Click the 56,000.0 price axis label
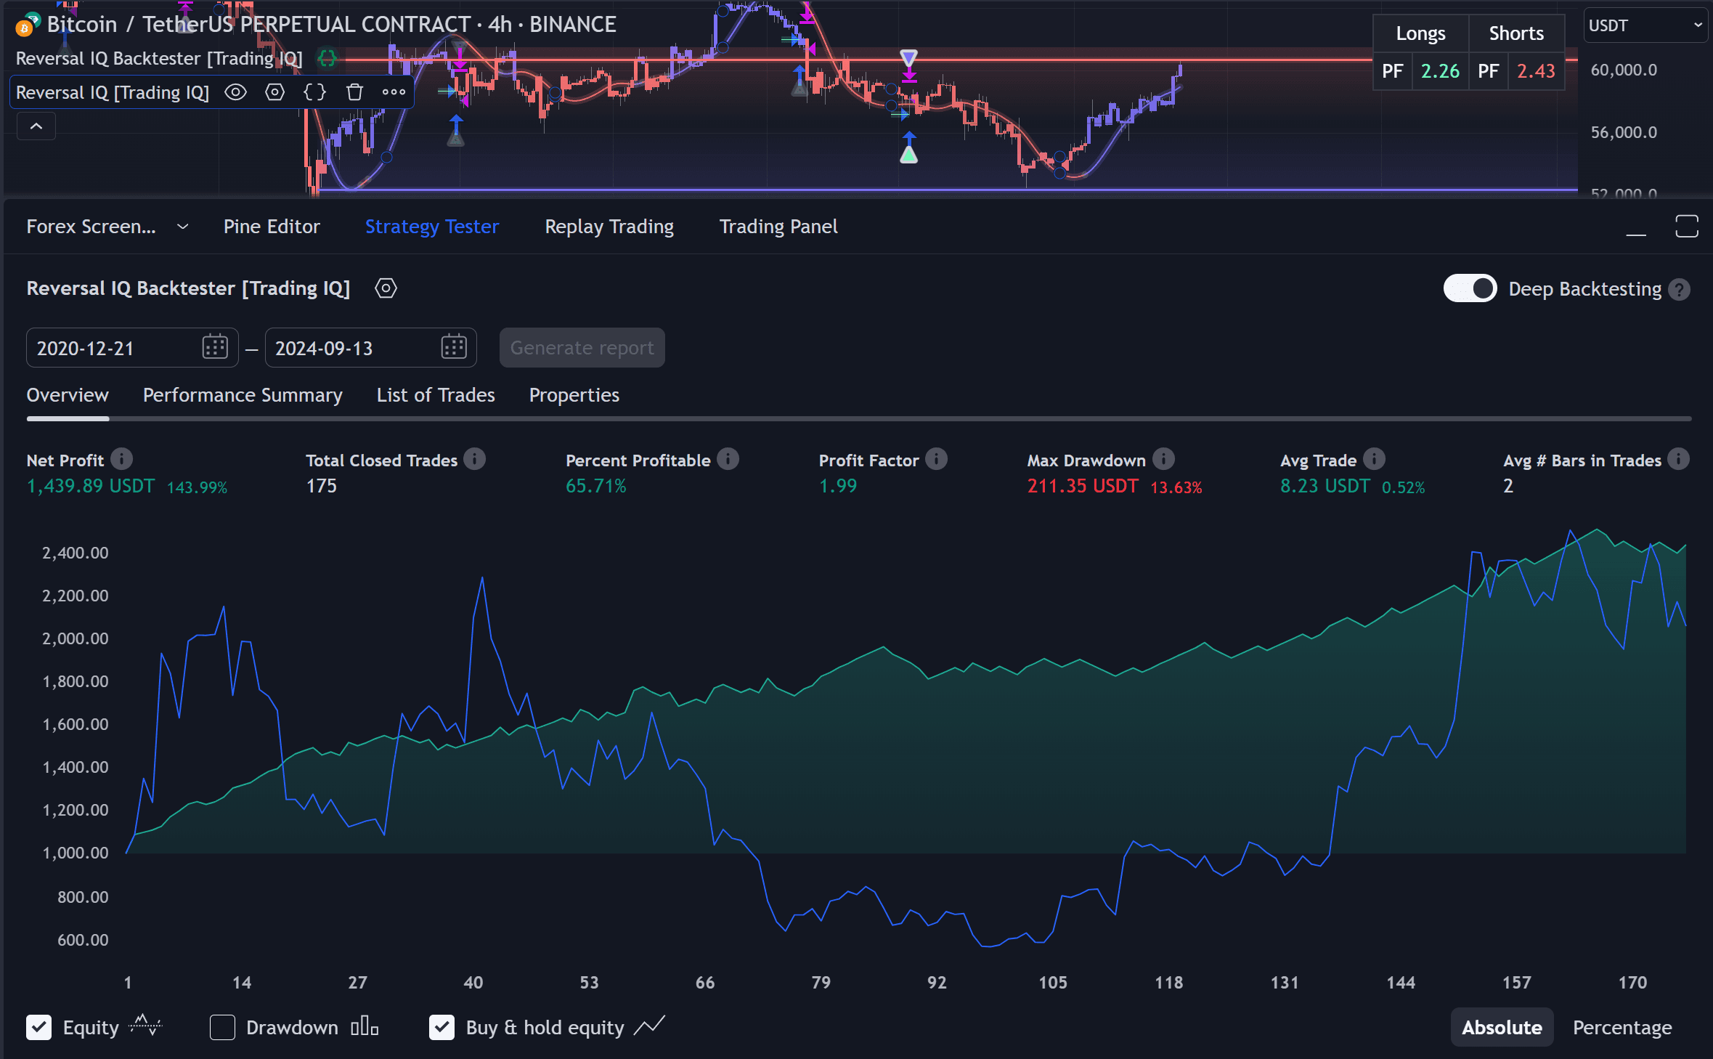Viewport: 1713px width, 1059px height. [x=1624, y=132]
